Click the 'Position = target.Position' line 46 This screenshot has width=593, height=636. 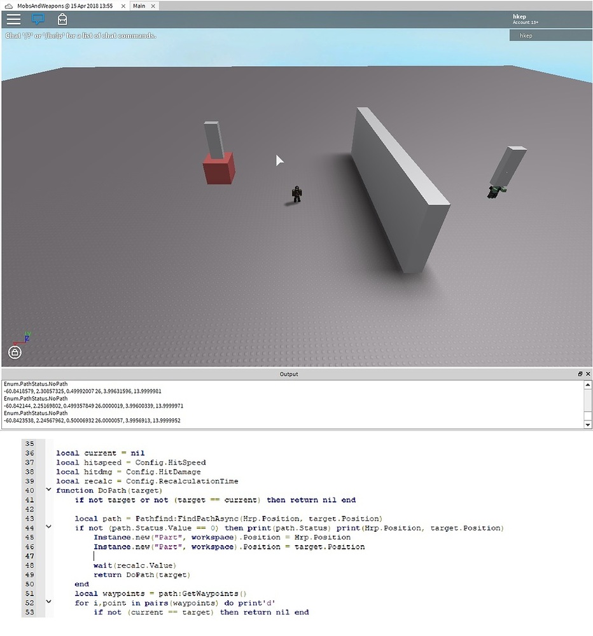pyautogui.click(x=229, y=546)
